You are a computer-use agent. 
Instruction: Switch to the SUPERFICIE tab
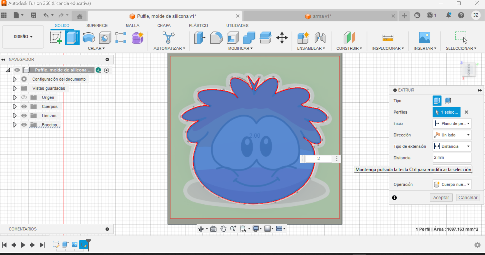tap(97, 26)
